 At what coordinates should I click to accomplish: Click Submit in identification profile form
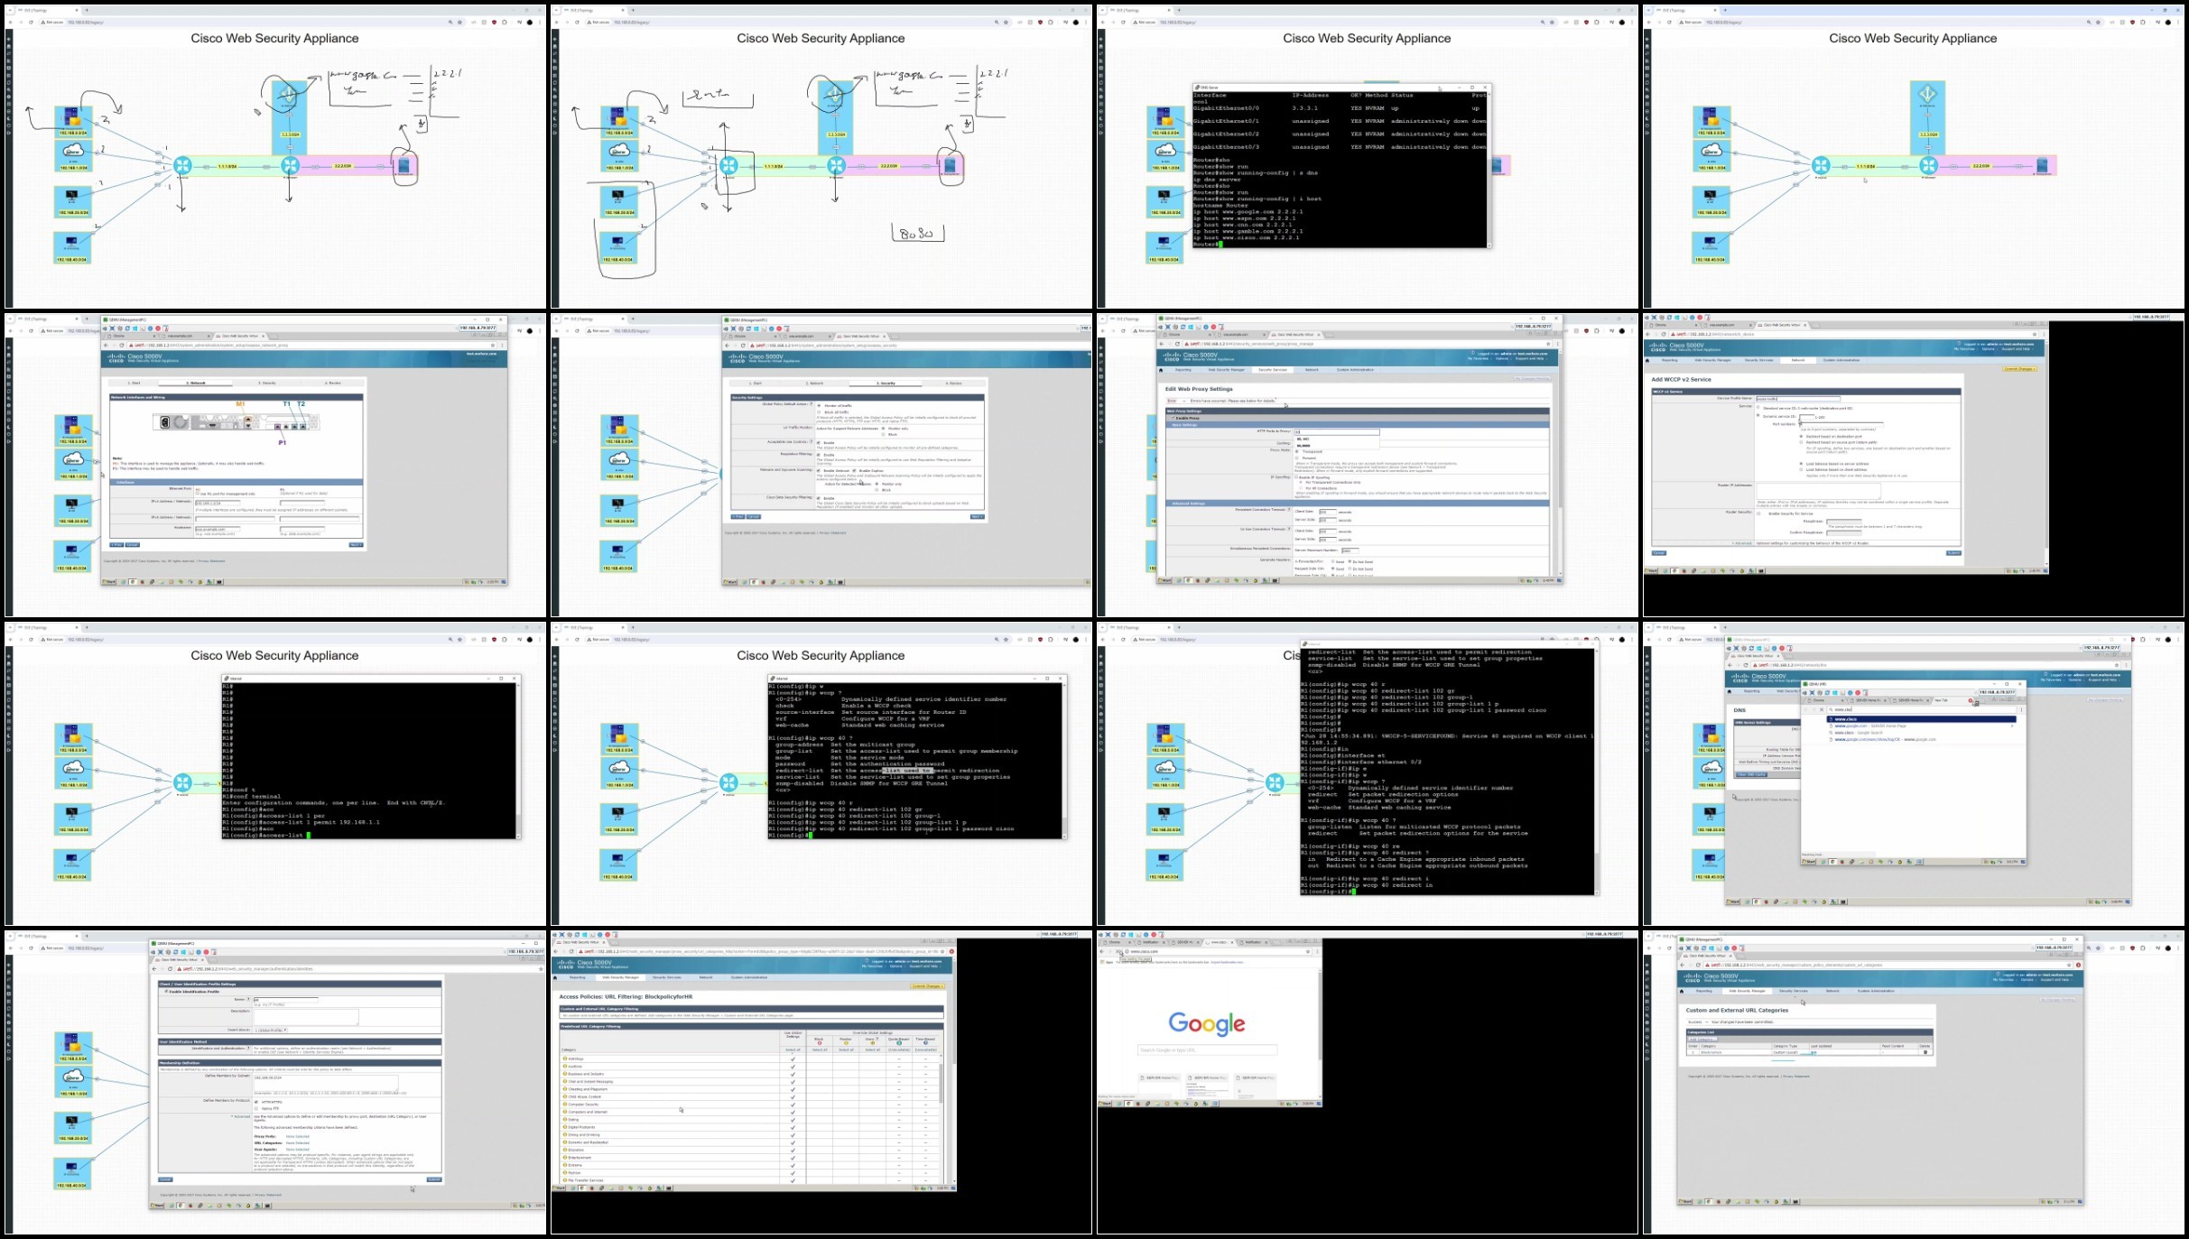coord(434,1179)
